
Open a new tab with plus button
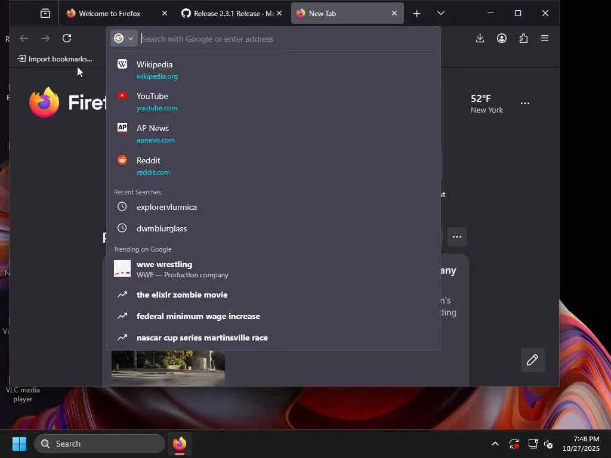[416, 14]
